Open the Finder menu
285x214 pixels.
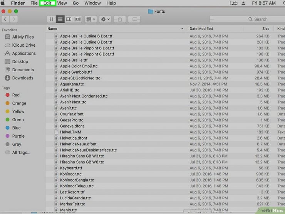click(x=18, y=3)
